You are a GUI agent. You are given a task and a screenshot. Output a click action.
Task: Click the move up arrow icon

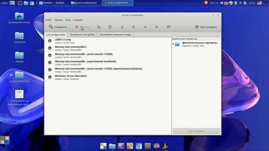(x=122, y=27)
